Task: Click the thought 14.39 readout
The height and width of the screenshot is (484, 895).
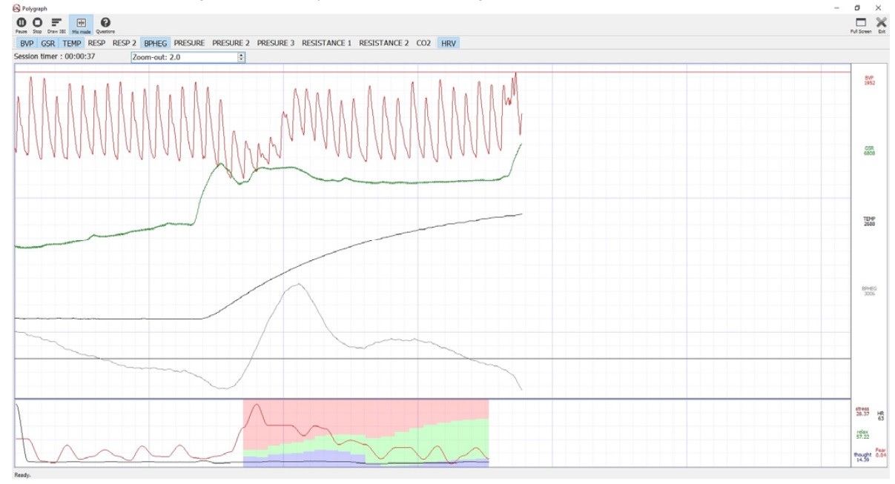Action: 862,457
